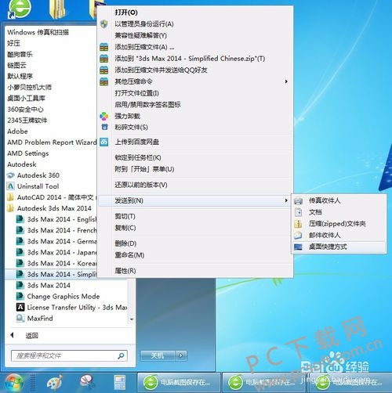Open the Paint palette taskbar icon
The width and height of the screenshot is (392, 393).
tap(55, 383)
